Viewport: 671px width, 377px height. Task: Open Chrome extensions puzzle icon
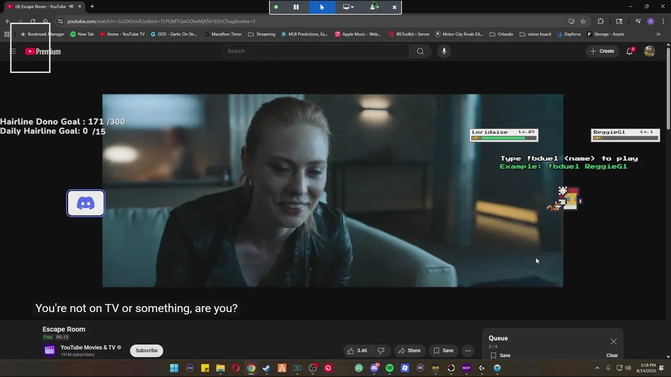tap(601, 21)
